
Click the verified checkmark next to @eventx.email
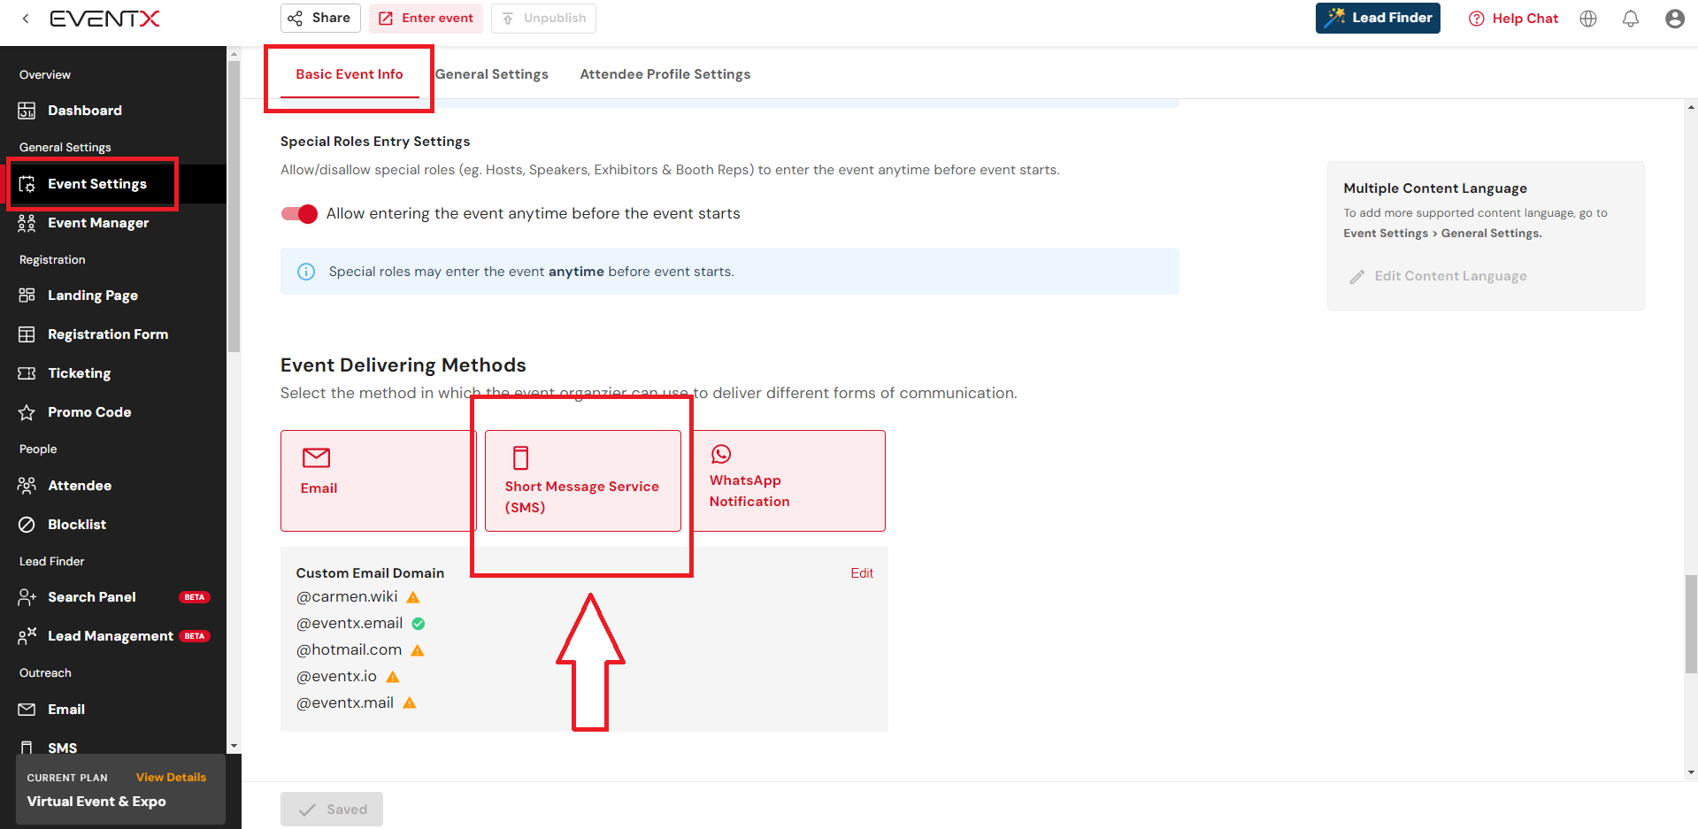click(419, 624)
